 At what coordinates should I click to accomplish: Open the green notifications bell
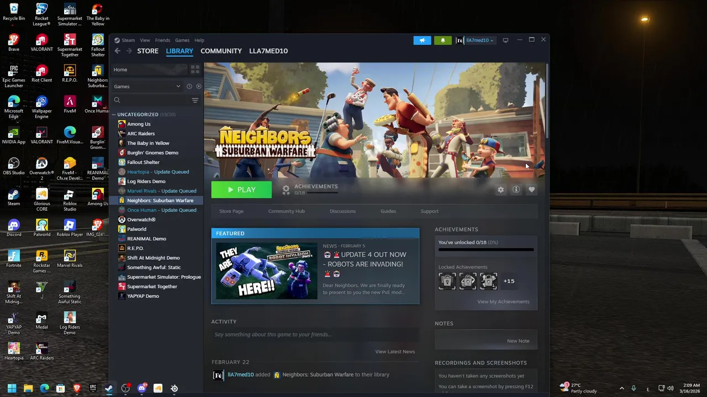pos(442,40)
